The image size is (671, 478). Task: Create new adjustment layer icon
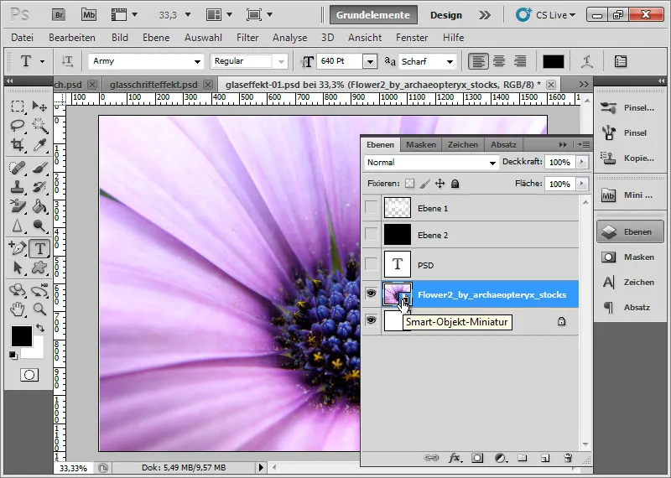[x=500, y=458]
